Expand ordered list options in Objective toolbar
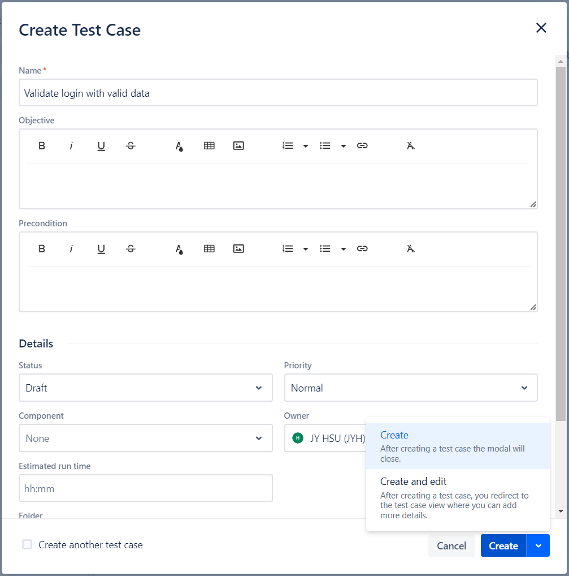The width and height of the screenshot is (569, 576). pos(306,146)
